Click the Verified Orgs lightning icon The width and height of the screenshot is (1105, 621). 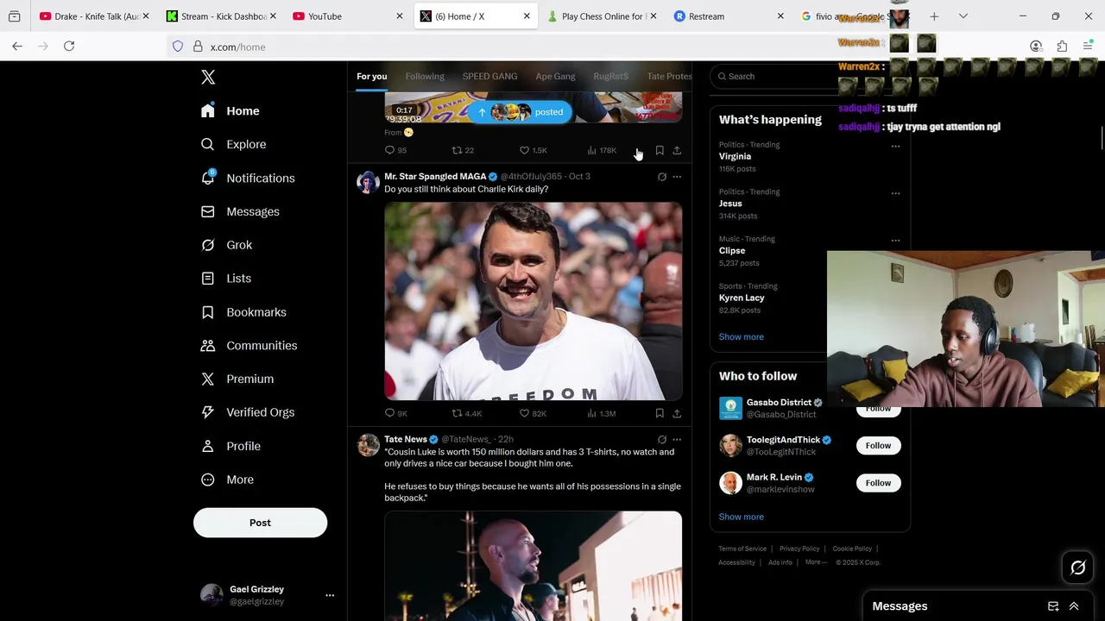[208, 412]
